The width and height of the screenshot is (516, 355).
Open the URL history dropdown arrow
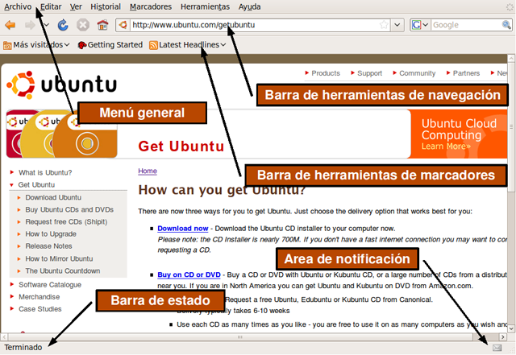click(x=398, y=25)
